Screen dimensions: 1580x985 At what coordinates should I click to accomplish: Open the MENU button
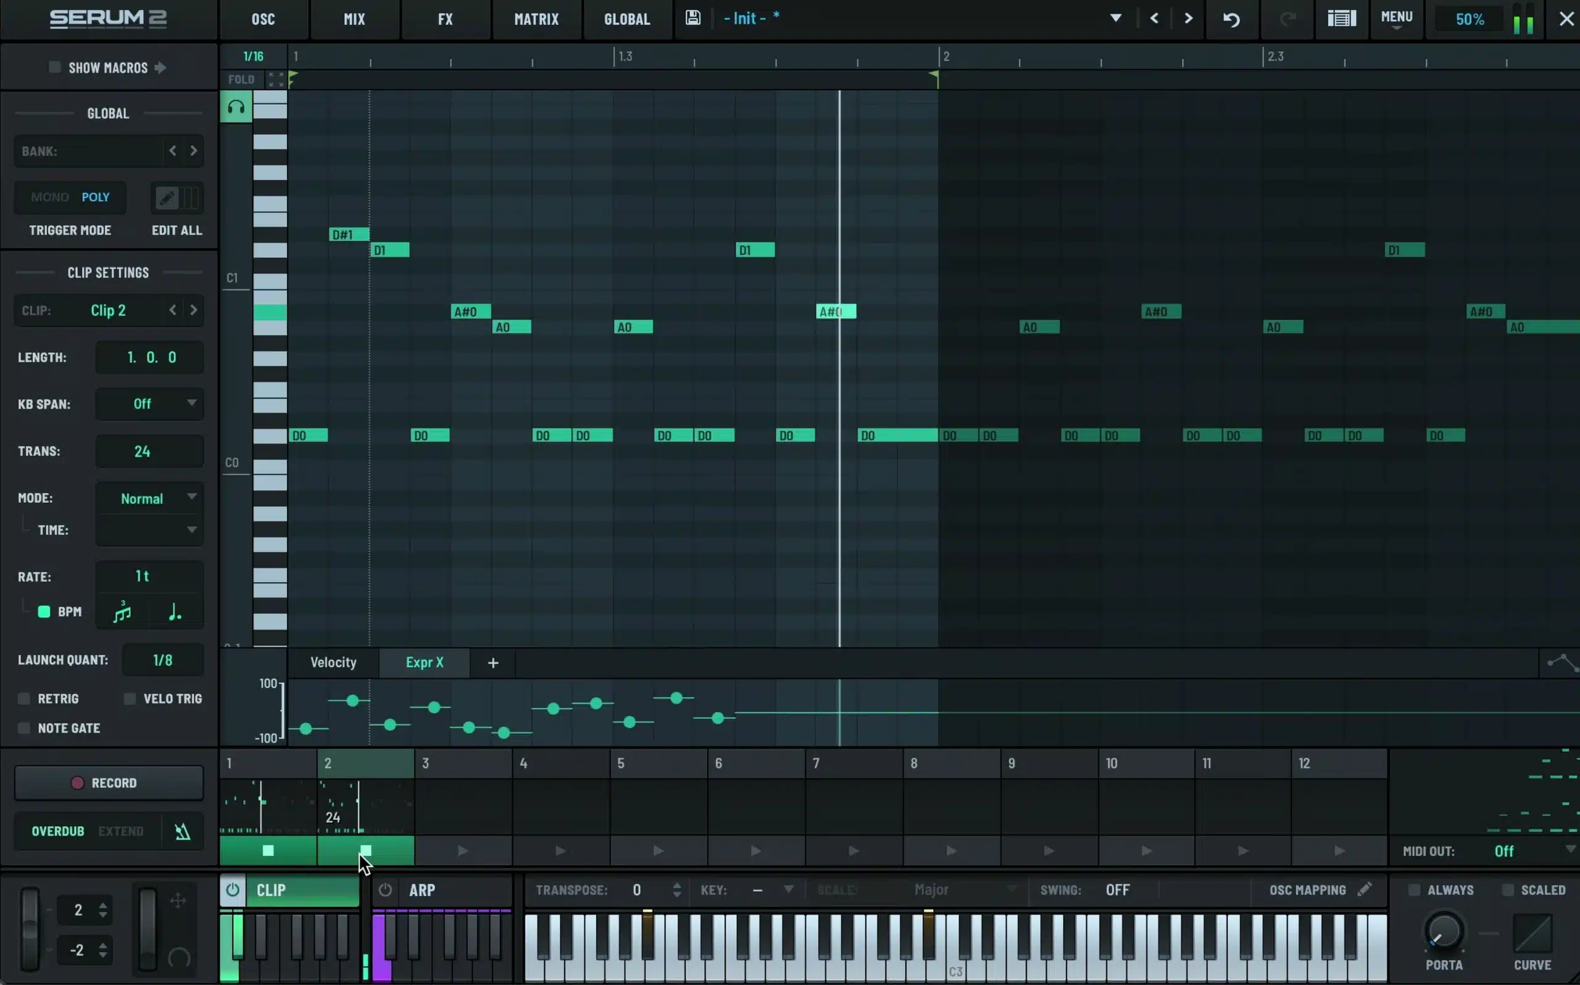pos(1396,19)
